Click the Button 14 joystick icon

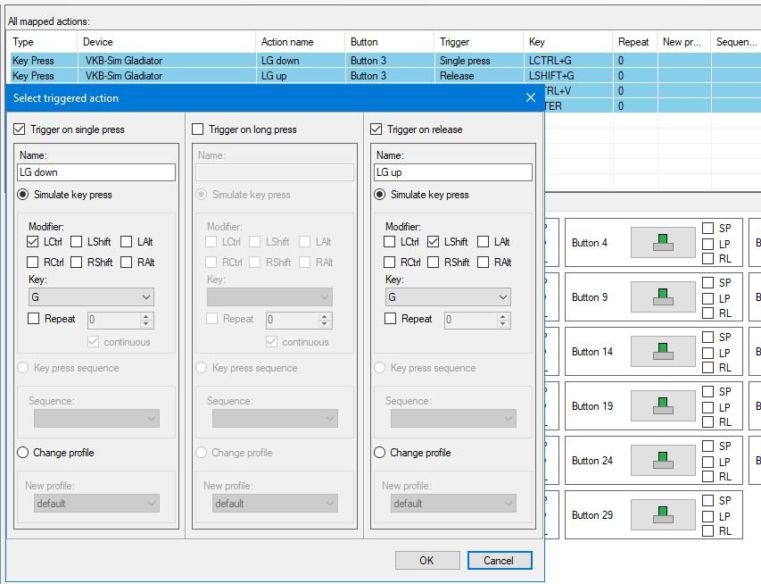pyautogui.click(x=662, y=351)
